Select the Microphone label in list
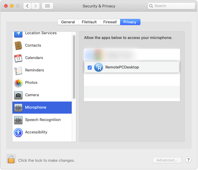Image resolution: width=198 pixels, height=170 pixels. click(x=36, y=107)
